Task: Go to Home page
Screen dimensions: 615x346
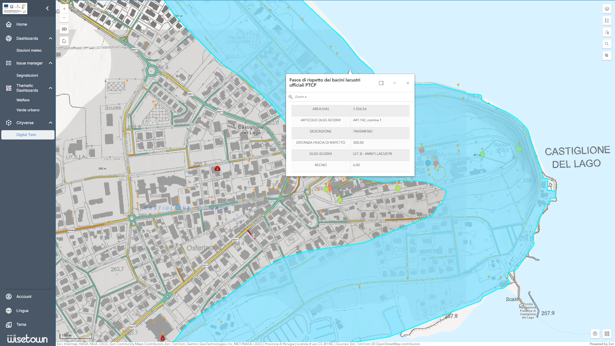Action: click(x=22, y=24)
